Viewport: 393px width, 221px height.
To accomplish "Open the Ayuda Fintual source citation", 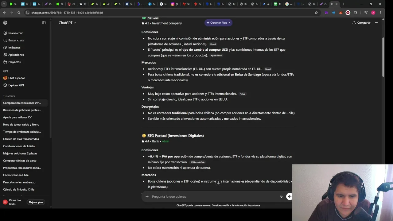I will tap(216, 56).
